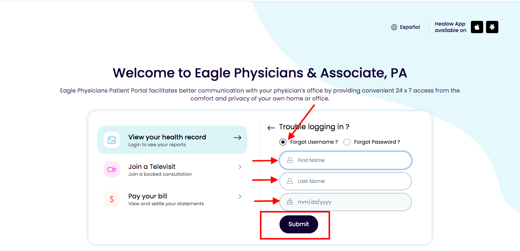Select the Forgot Username radio button
Screen dimensions: 520x251
point(283,142)
